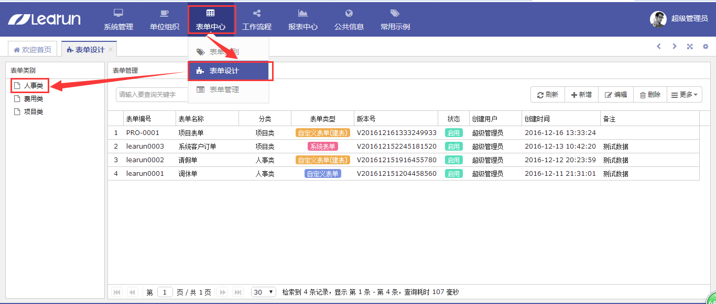
Task: Open the 更多 dropdown
Action: 685,95
